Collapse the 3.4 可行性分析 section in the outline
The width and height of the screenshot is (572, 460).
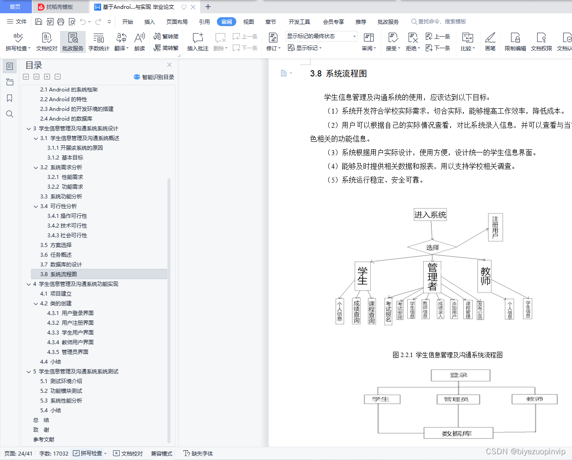tap(35, 206)
